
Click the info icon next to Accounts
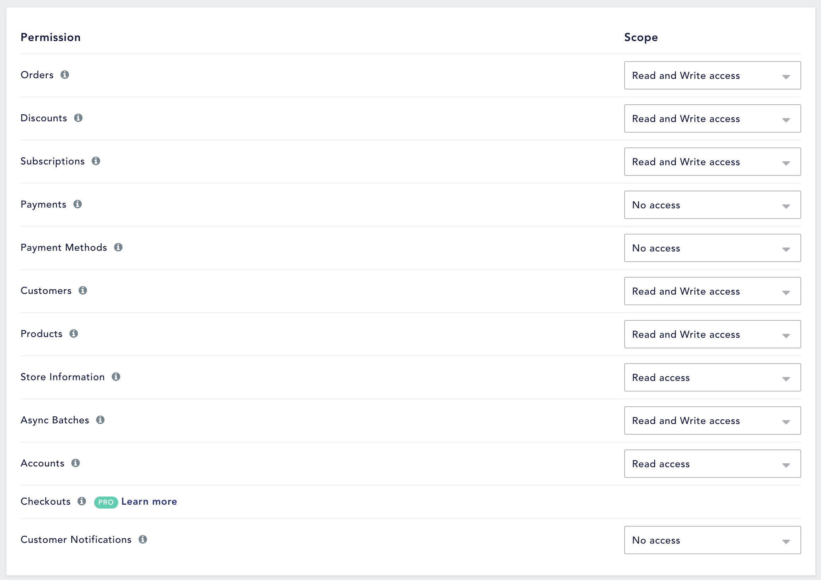[75, 463]
